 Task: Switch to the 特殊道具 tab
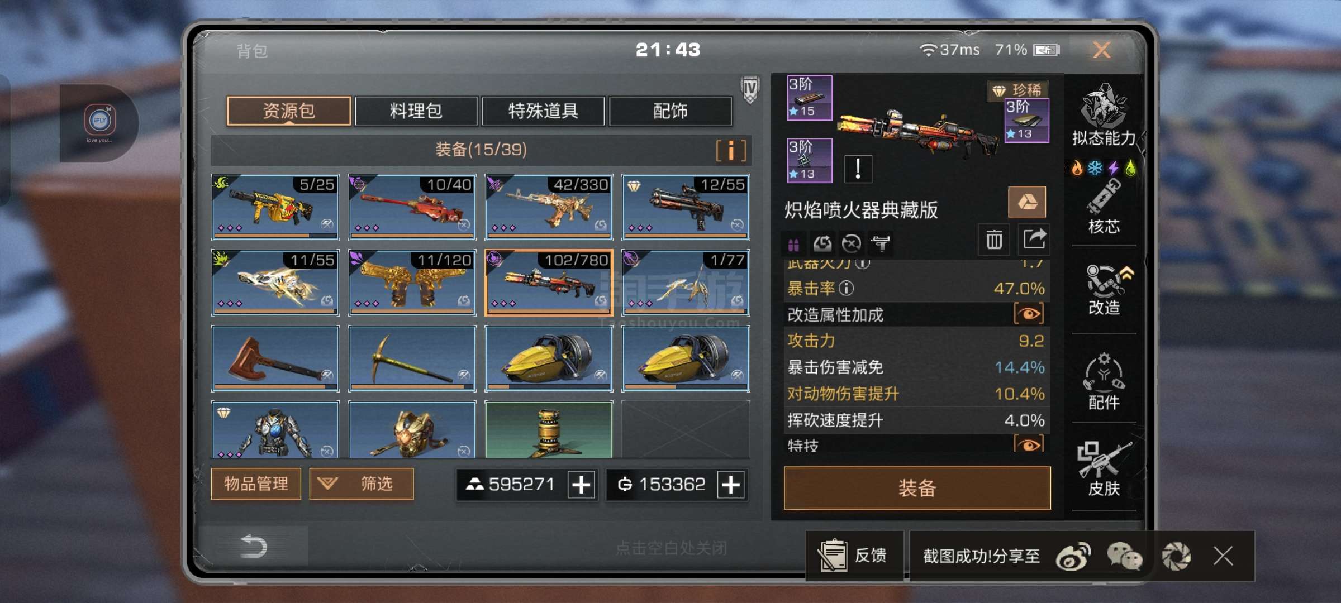tap(543, 111)
